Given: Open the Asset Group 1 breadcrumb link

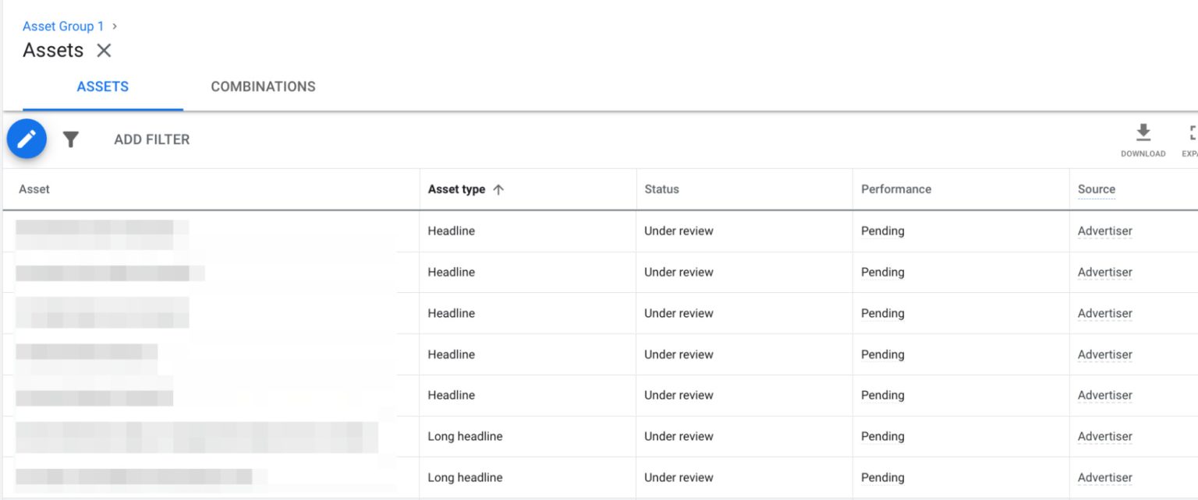Looking at the screenshot, I should coord(62,26).
